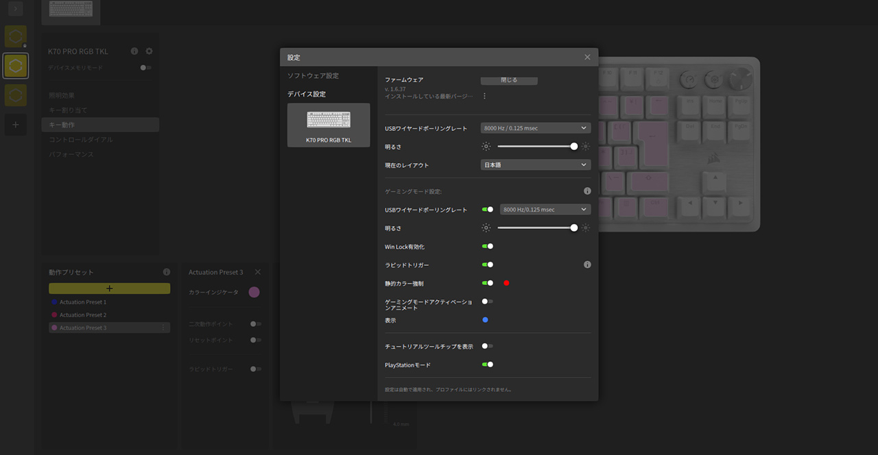Open 現在のレイアウト dropdown showing 日本語
The width and height of the screenshot is (878, 455).
[536, 165]
